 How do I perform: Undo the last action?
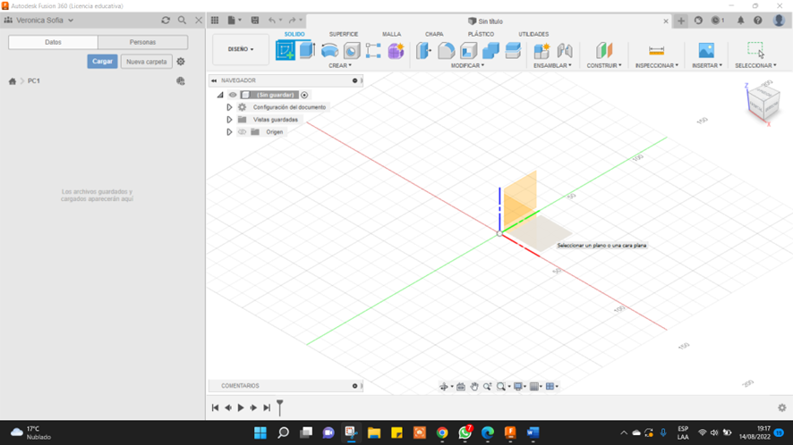(x=272, y=21)
